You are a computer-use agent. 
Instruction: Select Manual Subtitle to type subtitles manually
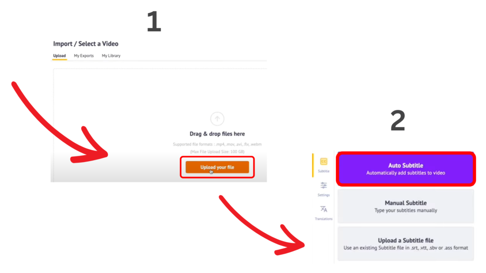pos(406,205)
